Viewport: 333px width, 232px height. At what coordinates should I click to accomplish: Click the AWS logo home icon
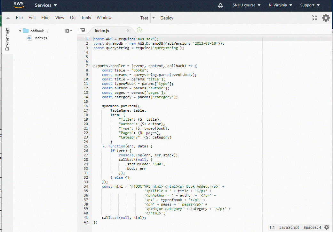[x=19, y=5]
